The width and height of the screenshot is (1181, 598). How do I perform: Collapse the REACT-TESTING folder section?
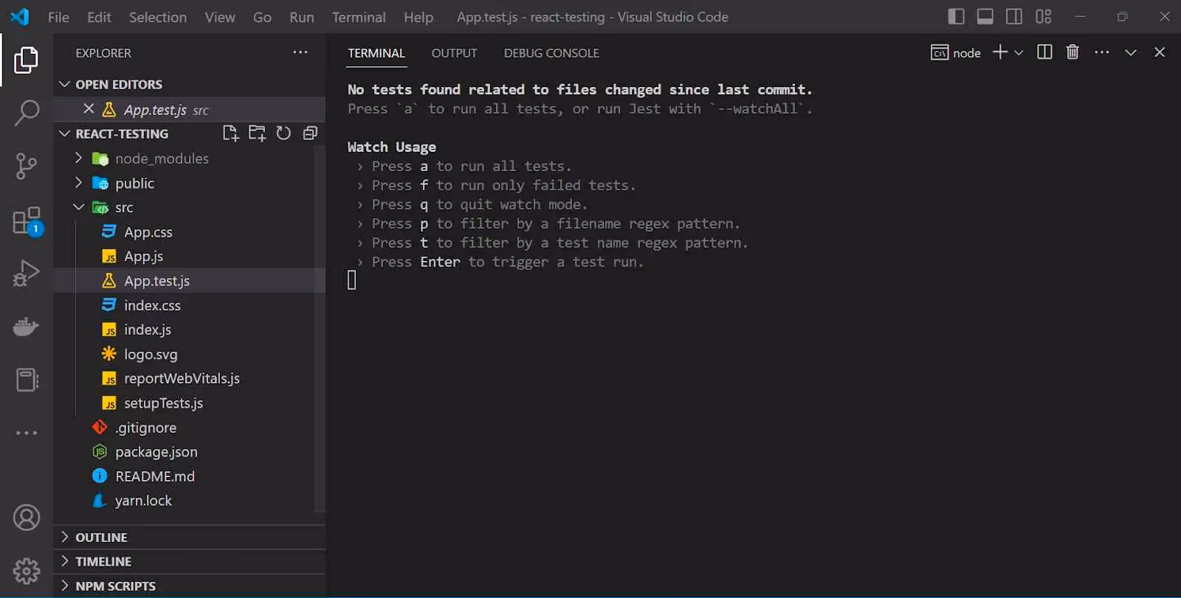coord(122,133)
